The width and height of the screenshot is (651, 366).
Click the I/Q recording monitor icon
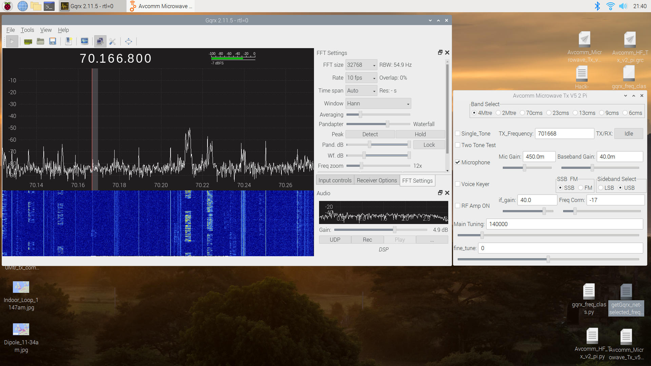coord(84,41)
